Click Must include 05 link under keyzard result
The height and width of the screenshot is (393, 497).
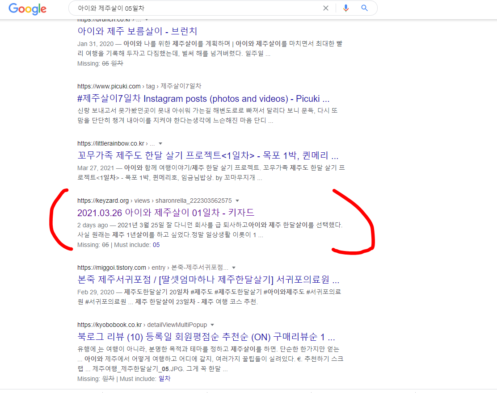[x=156, y=245]
